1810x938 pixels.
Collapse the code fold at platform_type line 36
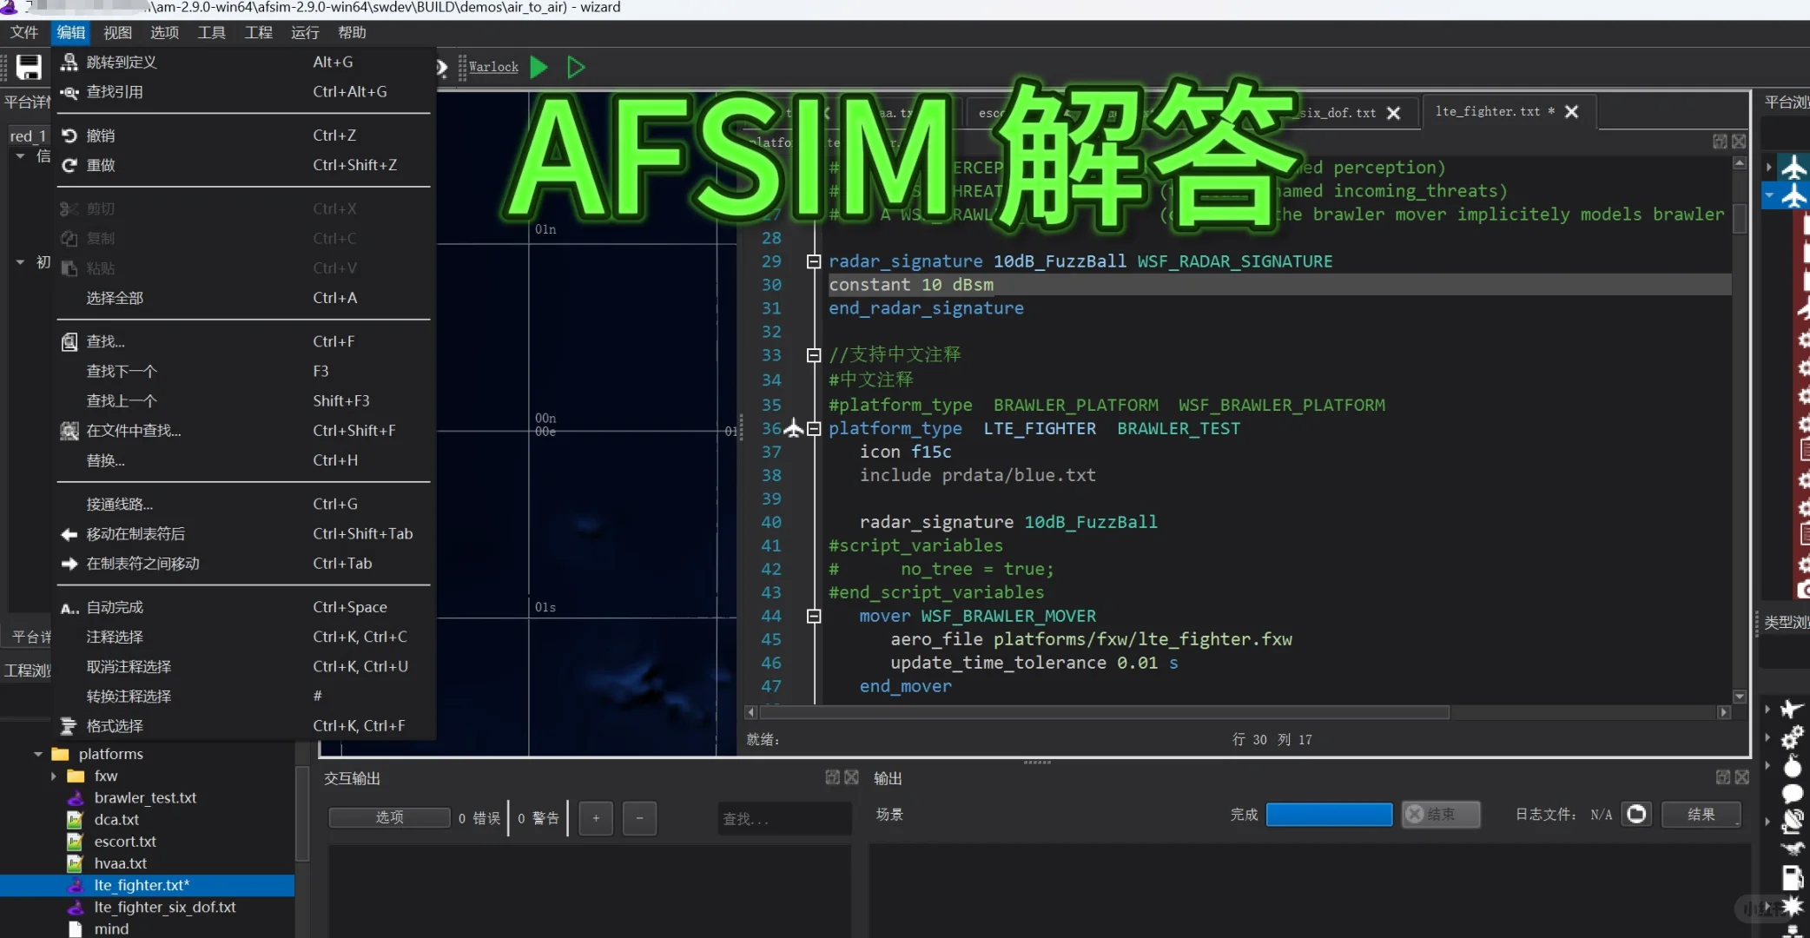815,428
